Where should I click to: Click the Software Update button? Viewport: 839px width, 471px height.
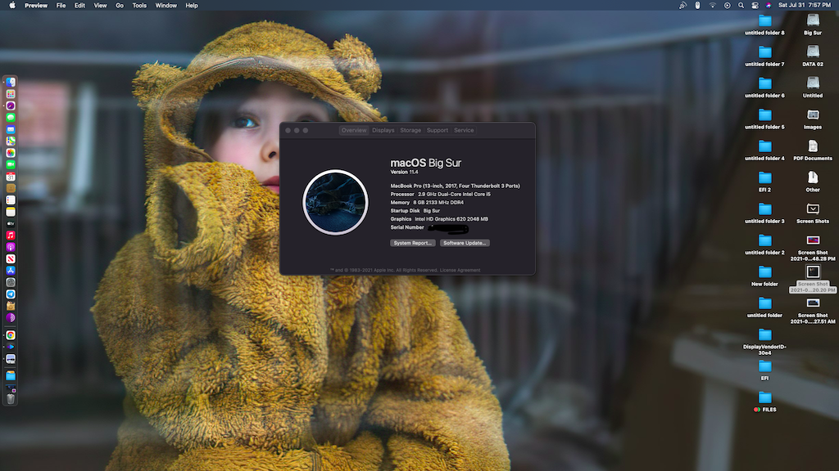pos(465,243)
